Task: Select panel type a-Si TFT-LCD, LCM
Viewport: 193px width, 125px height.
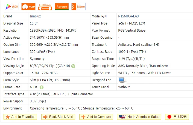Action: (131, 23)
